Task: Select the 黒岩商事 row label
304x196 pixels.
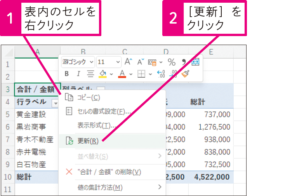Action: (x=31, y=127)
